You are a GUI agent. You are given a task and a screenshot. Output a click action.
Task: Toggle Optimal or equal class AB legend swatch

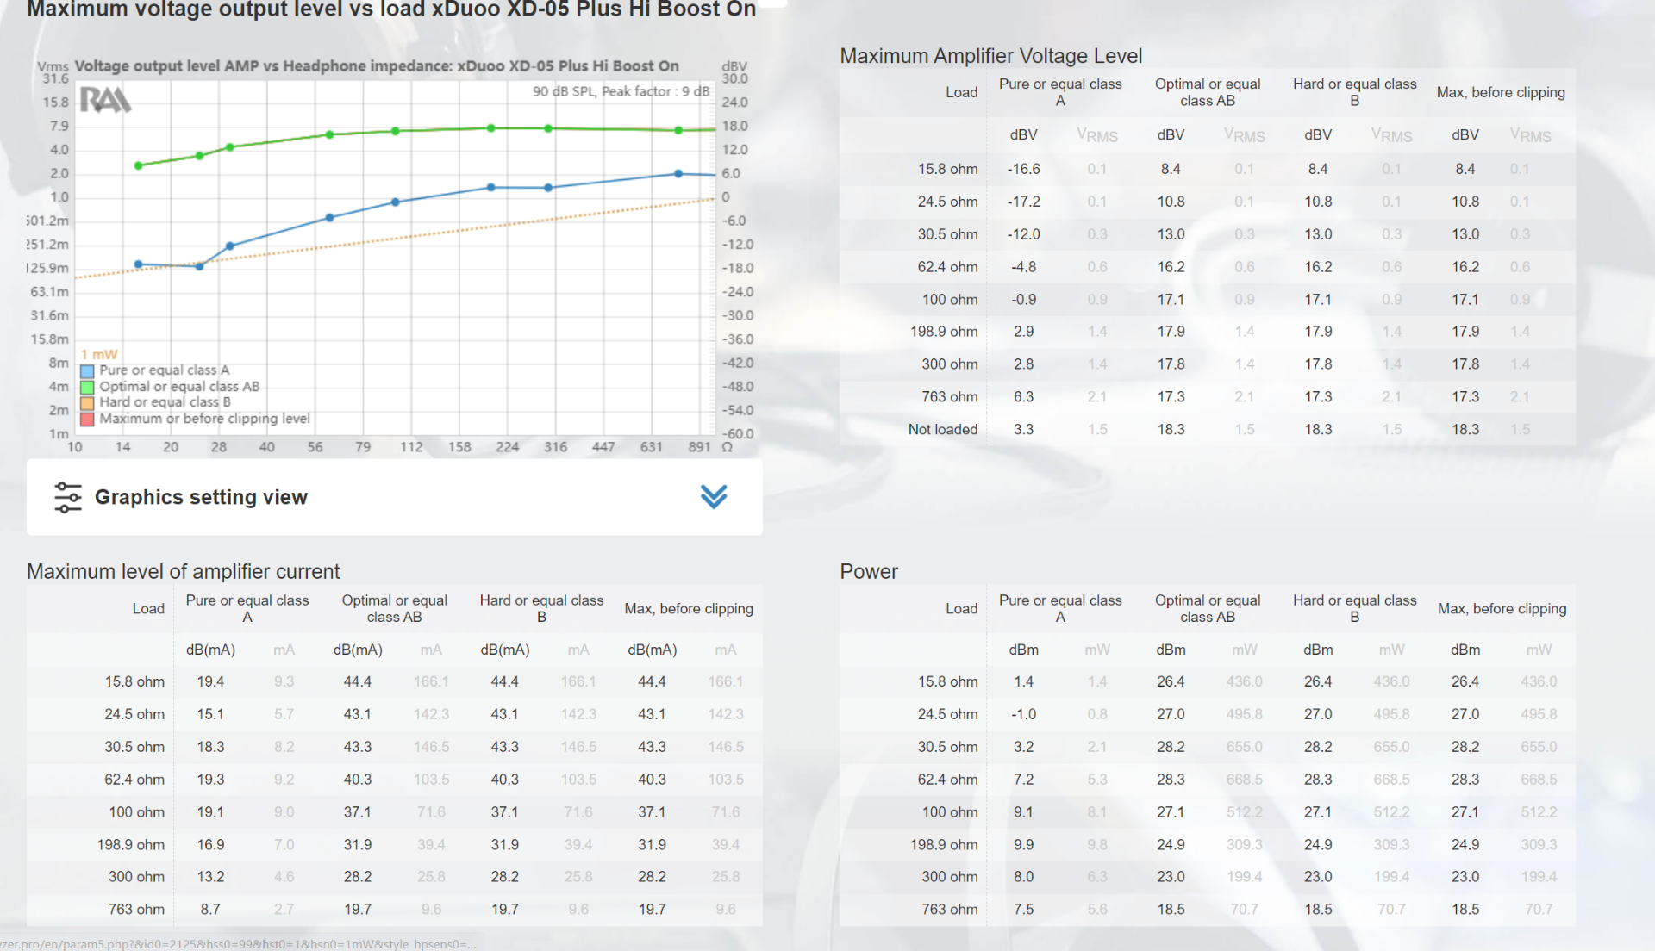[87, 387]
